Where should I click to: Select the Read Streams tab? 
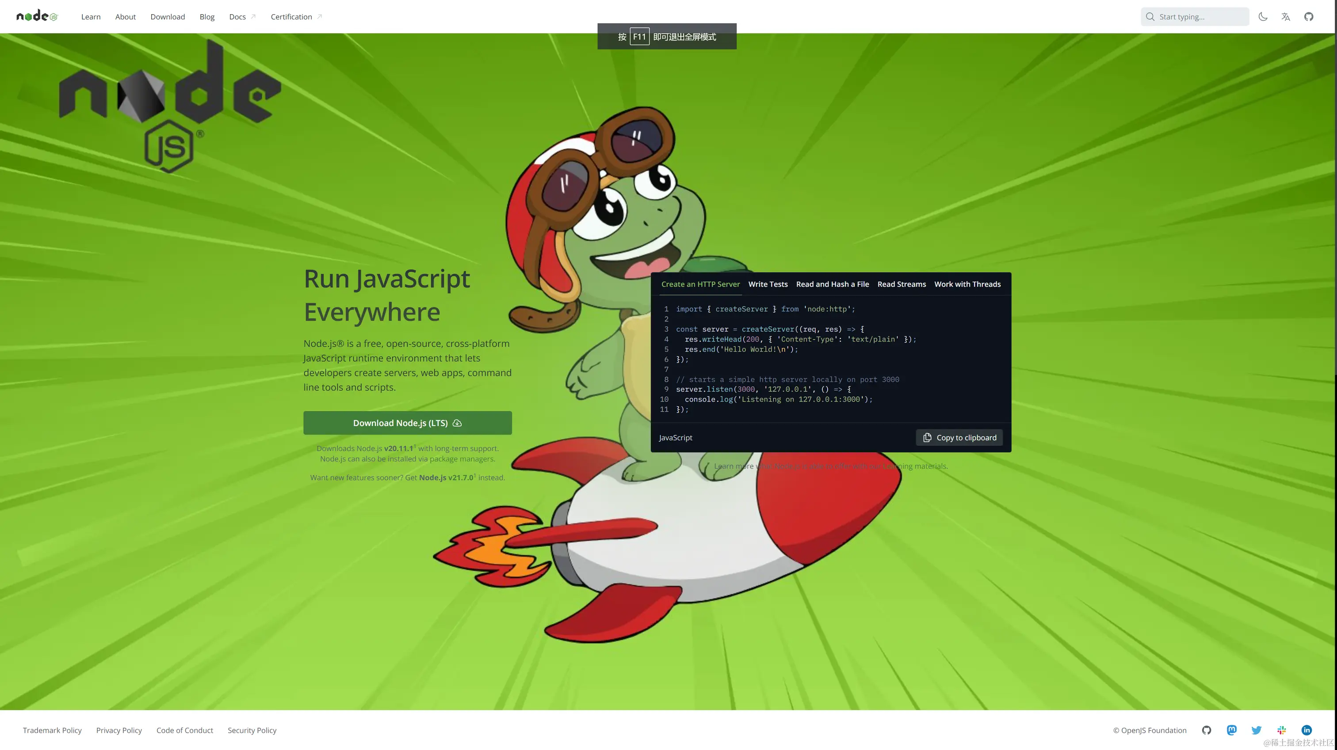[901, 284]
